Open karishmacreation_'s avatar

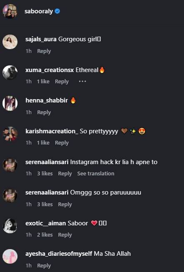pos(10,134)
